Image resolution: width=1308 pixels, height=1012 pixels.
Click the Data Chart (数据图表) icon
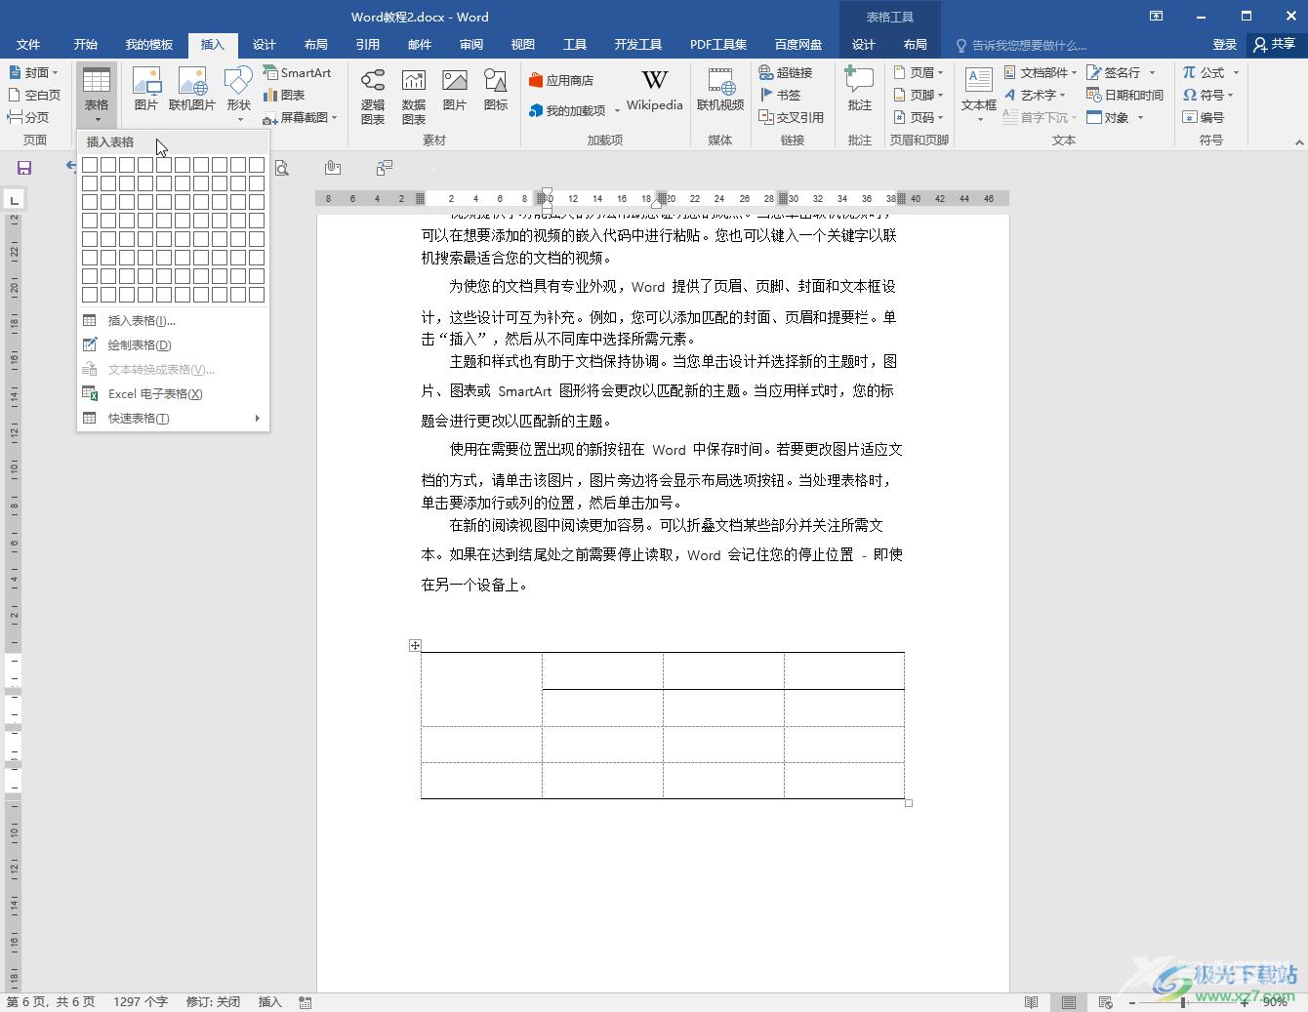pyautogui.click(x=414, y=96)
